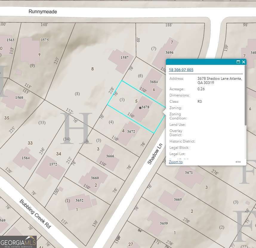The width and height of the screenshot is (256, 248).
Task: Click house number 1572 on map
Action: (53, 164)
